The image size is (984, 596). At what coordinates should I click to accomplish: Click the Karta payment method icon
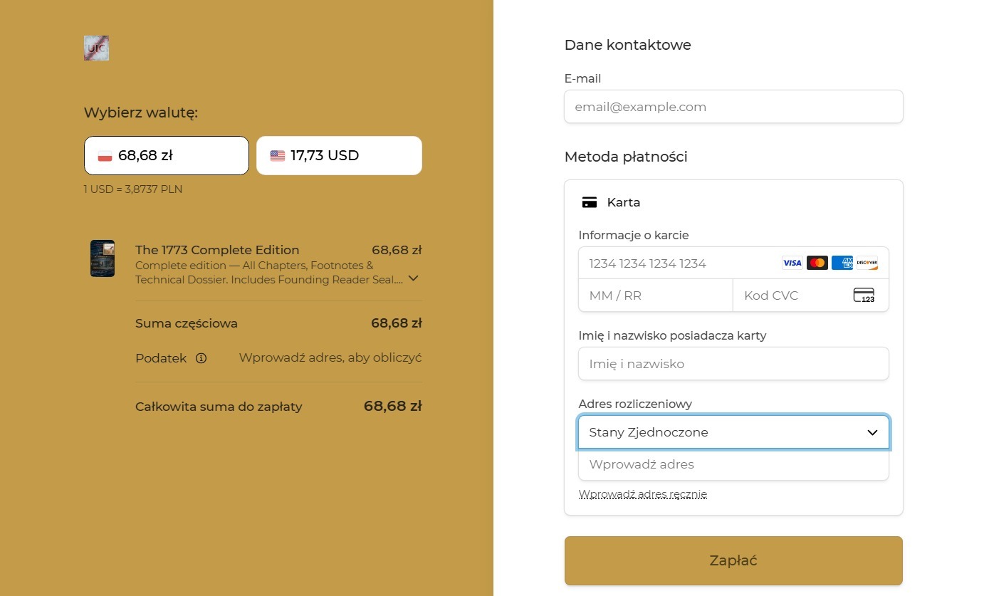(x=589, y=202)
